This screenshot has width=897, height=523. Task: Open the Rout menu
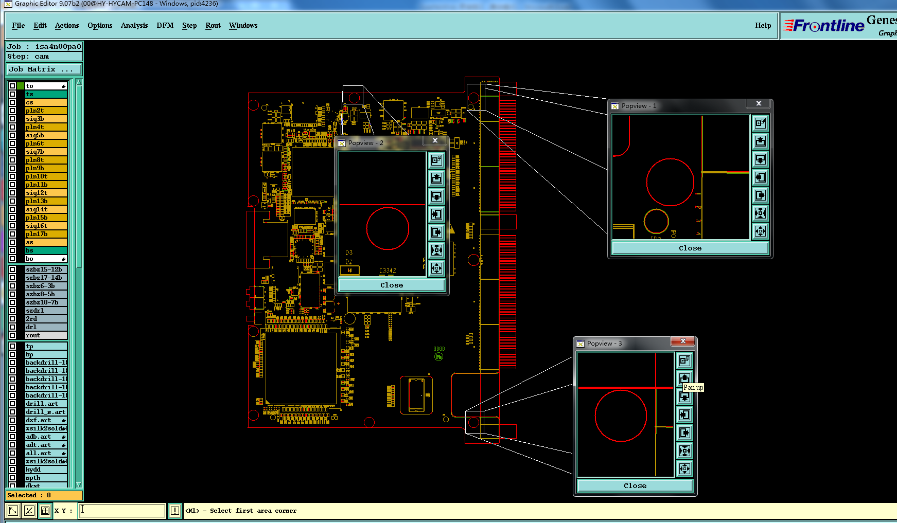pos(213,25)
